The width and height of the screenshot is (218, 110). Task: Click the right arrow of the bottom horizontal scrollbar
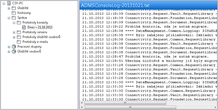[215, 107]
